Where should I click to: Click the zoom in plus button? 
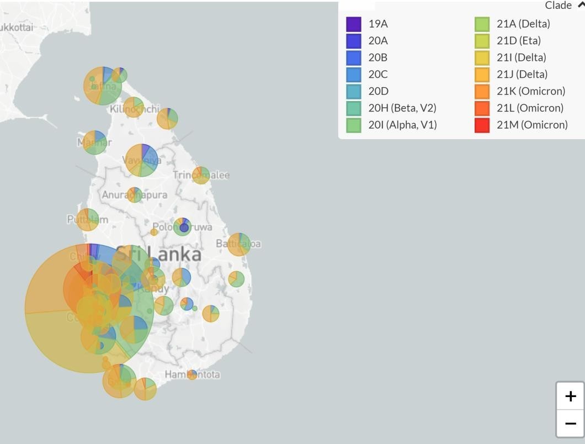click(570, 396)
